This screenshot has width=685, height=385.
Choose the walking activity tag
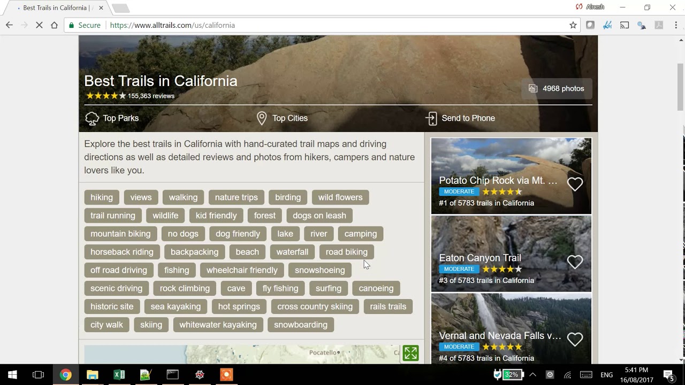(x=183, y=197)
